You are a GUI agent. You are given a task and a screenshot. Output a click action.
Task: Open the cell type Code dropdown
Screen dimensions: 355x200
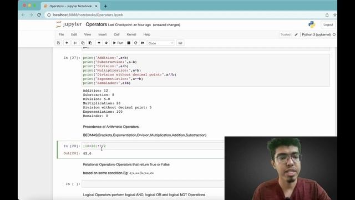(x=161, y=43)
